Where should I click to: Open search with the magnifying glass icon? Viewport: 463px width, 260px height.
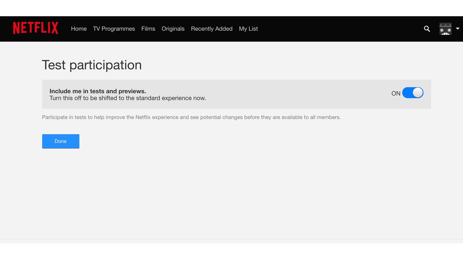point(427,29)
